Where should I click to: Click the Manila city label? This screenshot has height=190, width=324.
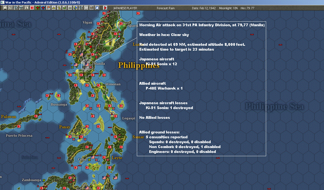(x=100, y=64)
